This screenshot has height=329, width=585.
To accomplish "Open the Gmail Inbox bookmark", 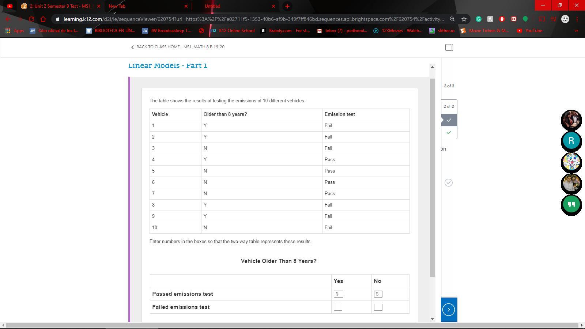I will [342, 31].
